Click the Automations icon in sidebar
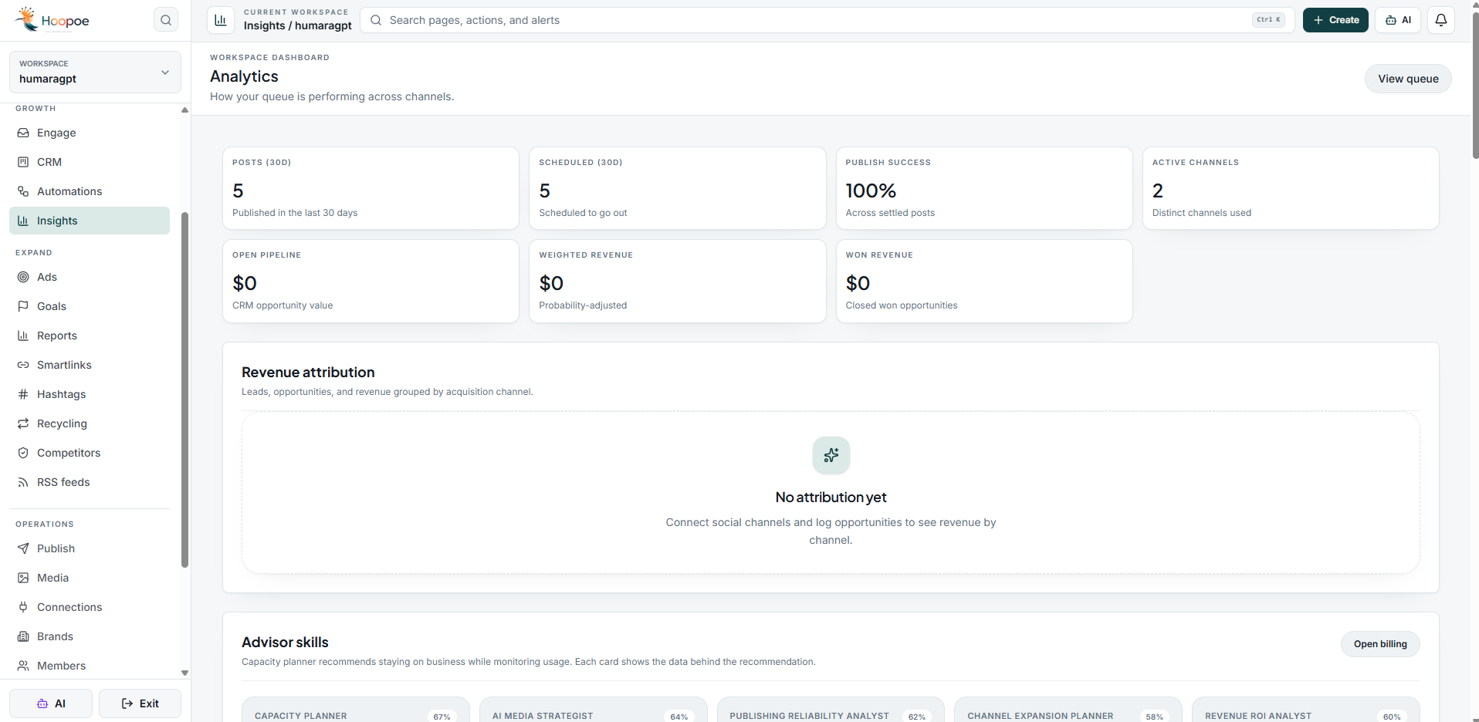Viewport: 1479px width, 722px height. 23,191
